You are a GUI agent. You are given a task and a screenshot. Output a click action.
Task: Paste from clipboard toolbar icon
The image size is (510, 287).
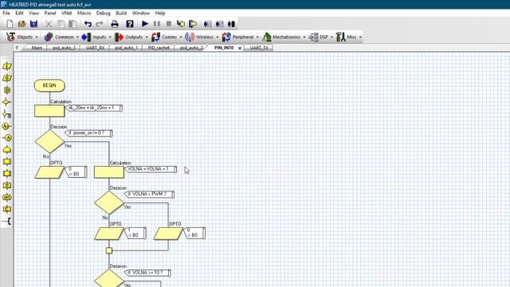point(73,24)
